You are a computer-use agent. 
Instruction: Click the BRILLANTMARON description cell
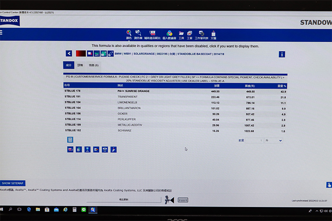129,108
